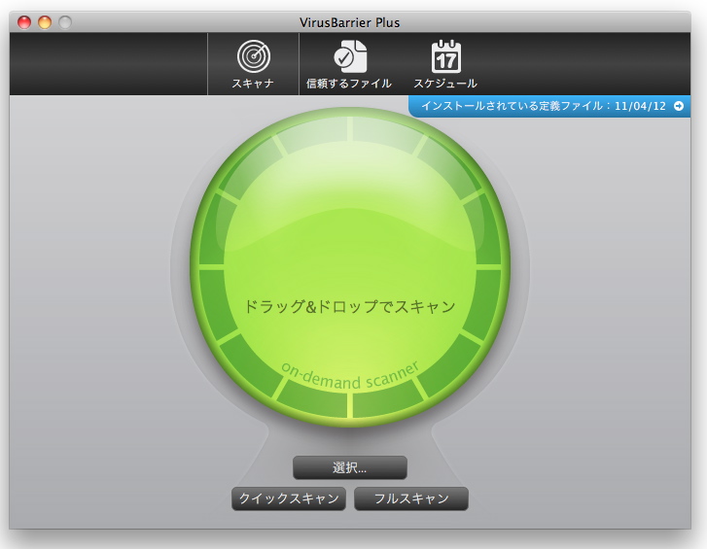
Task: Minimize the VirusBarrier Plus window
Action: pos(45,22)
